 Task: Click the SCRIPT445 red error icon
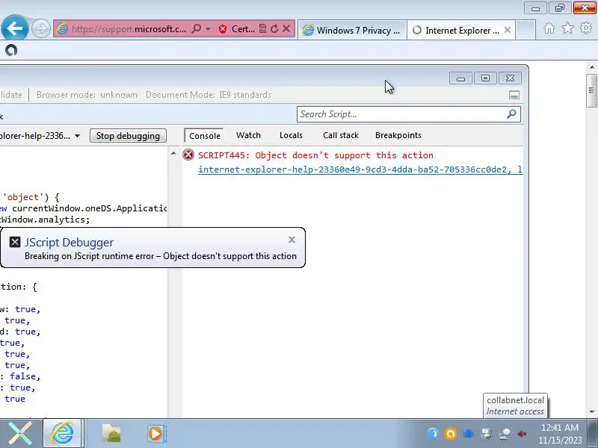(x=188, y=155)
